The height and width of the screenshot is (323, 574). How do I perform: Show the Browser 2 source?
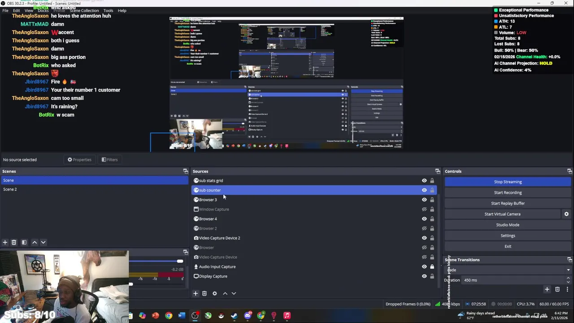(424, 228)
